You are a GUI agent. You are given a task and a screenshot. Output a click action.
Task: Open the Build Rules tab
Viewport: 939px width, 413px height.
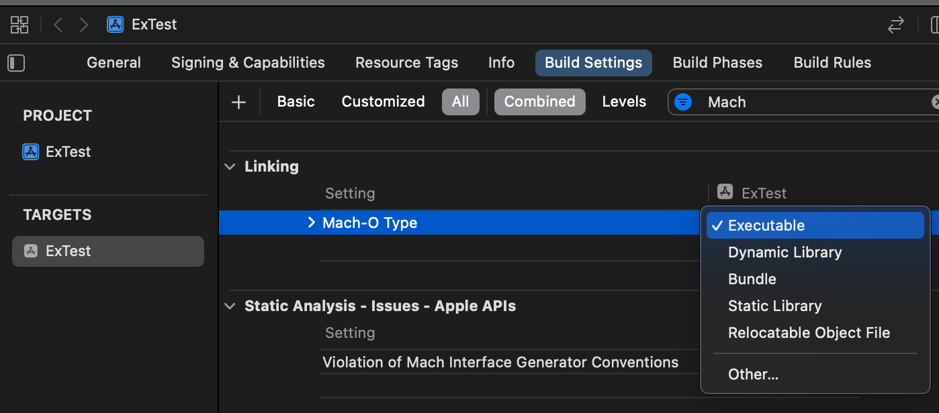(x=832, y=63)
